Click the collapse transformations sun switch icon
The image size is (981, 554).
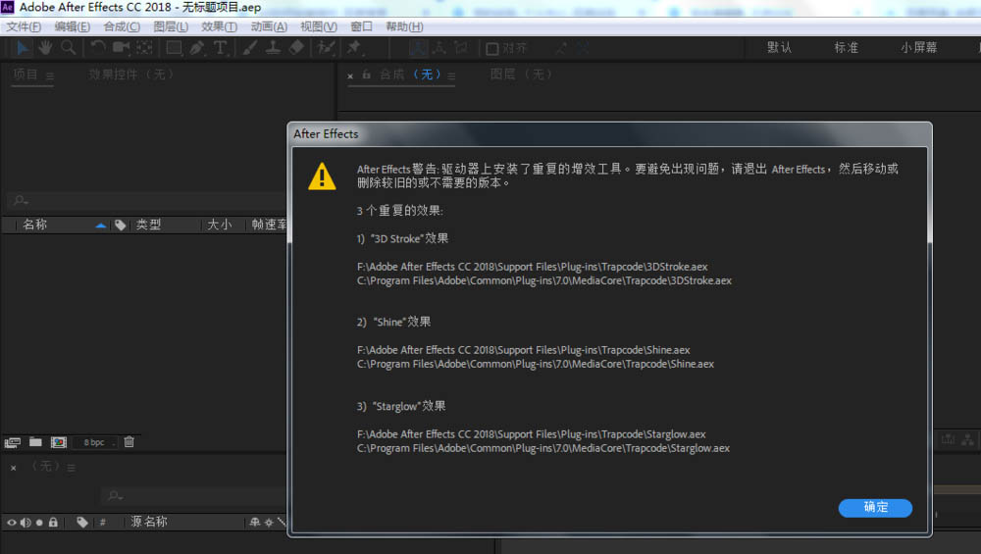269,522
